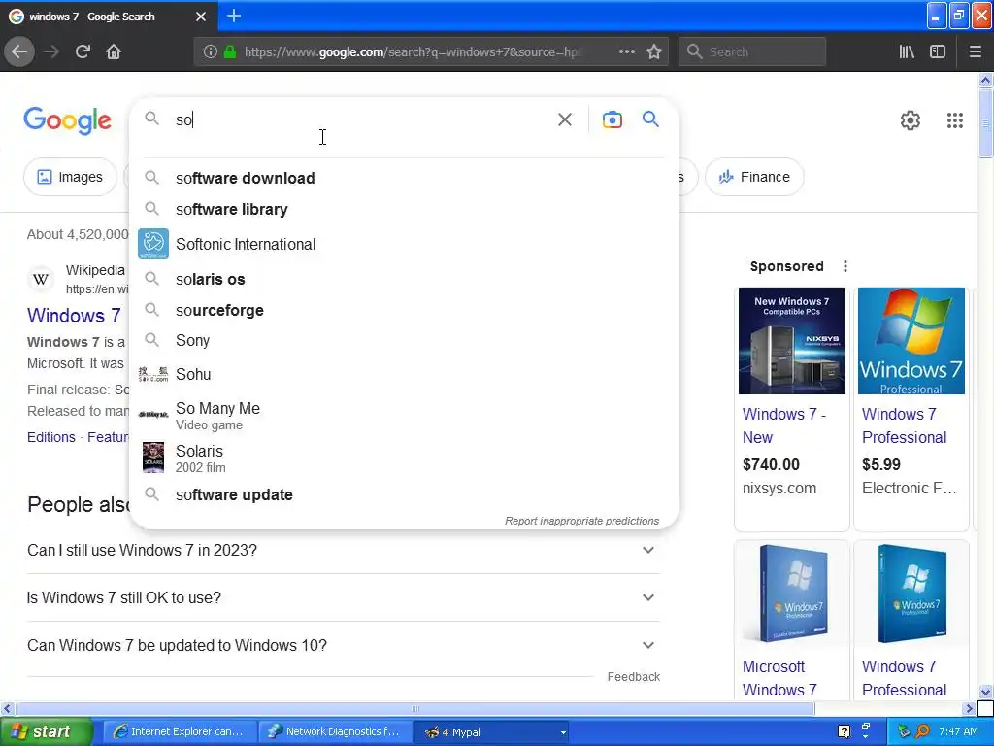Select suggestion "Softonic International"
This screenshot has width=994, height=746.
click(x=403, y=244)
